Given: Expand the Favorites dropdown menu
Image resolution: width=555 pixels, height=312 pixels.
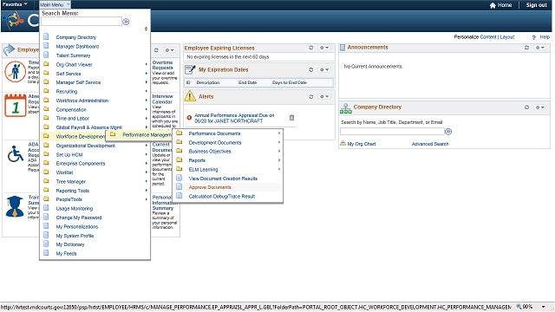Looking at the screenshot, I should 15,4.
